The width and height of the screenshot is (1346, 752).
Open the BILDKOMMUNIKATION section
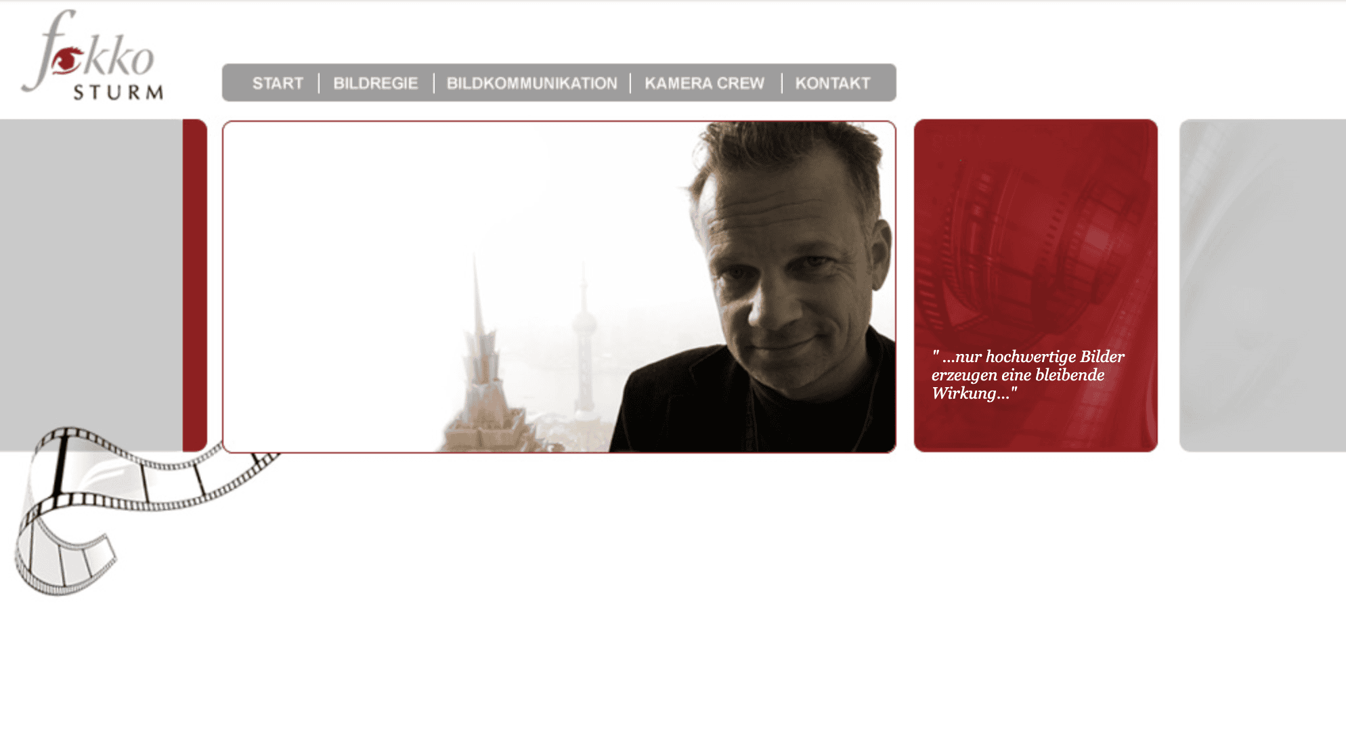coord(532,83)
